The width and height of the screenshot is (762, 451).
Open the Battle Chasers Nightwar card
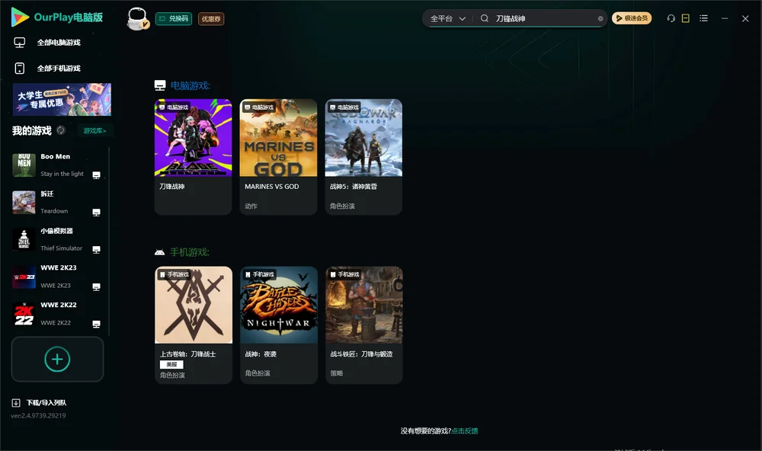(x=279, y=325)
